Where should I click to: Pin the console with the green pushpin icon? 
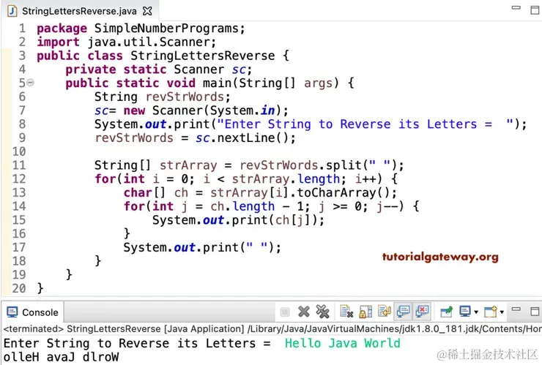446,312
